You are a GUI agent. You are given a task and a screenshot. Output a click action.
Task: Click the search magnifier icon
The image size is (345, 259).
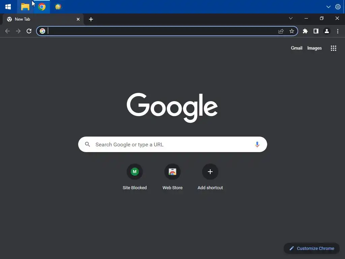[x=88, y=144]
